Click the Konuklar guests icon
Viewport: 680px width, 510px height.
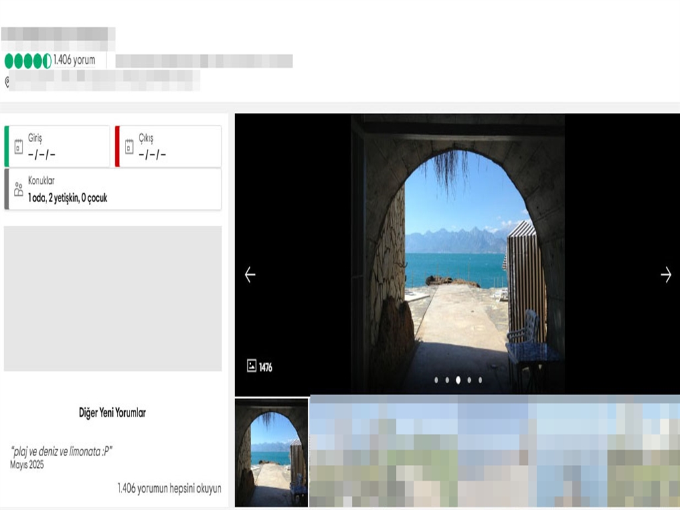pyautogui.click(x=19, y=189)
